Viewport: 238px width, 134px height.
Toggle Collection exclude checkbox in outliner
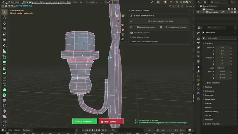pos(229,9)
